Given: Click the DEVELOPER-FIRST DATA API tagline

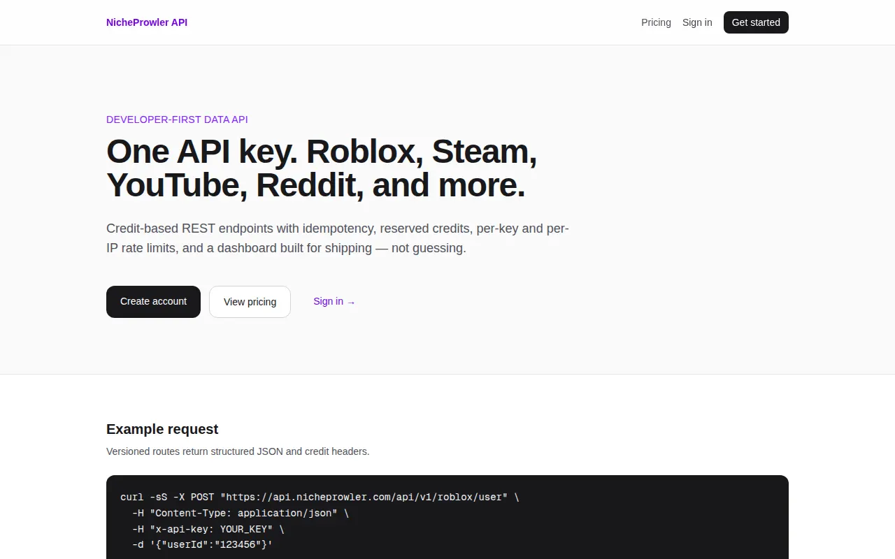Looking at the screenshot, I should click(177, 119).
